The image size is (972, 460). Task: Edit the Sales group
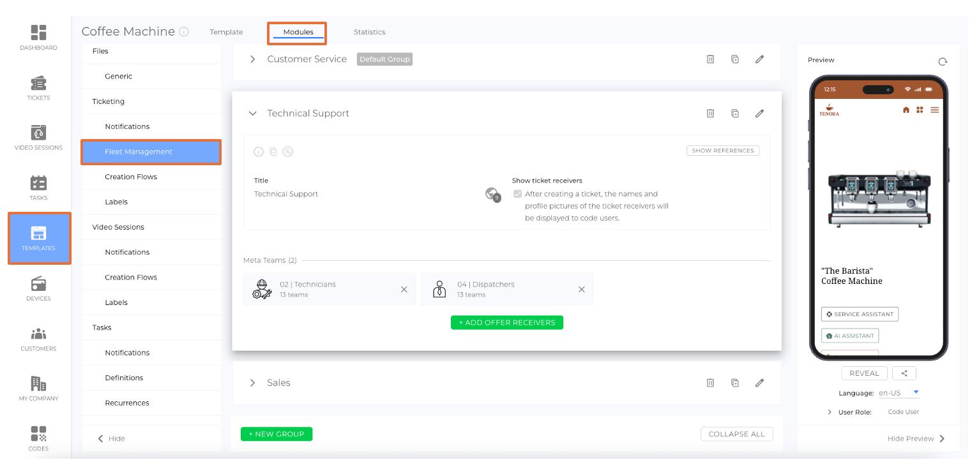[x=759, y=383]
